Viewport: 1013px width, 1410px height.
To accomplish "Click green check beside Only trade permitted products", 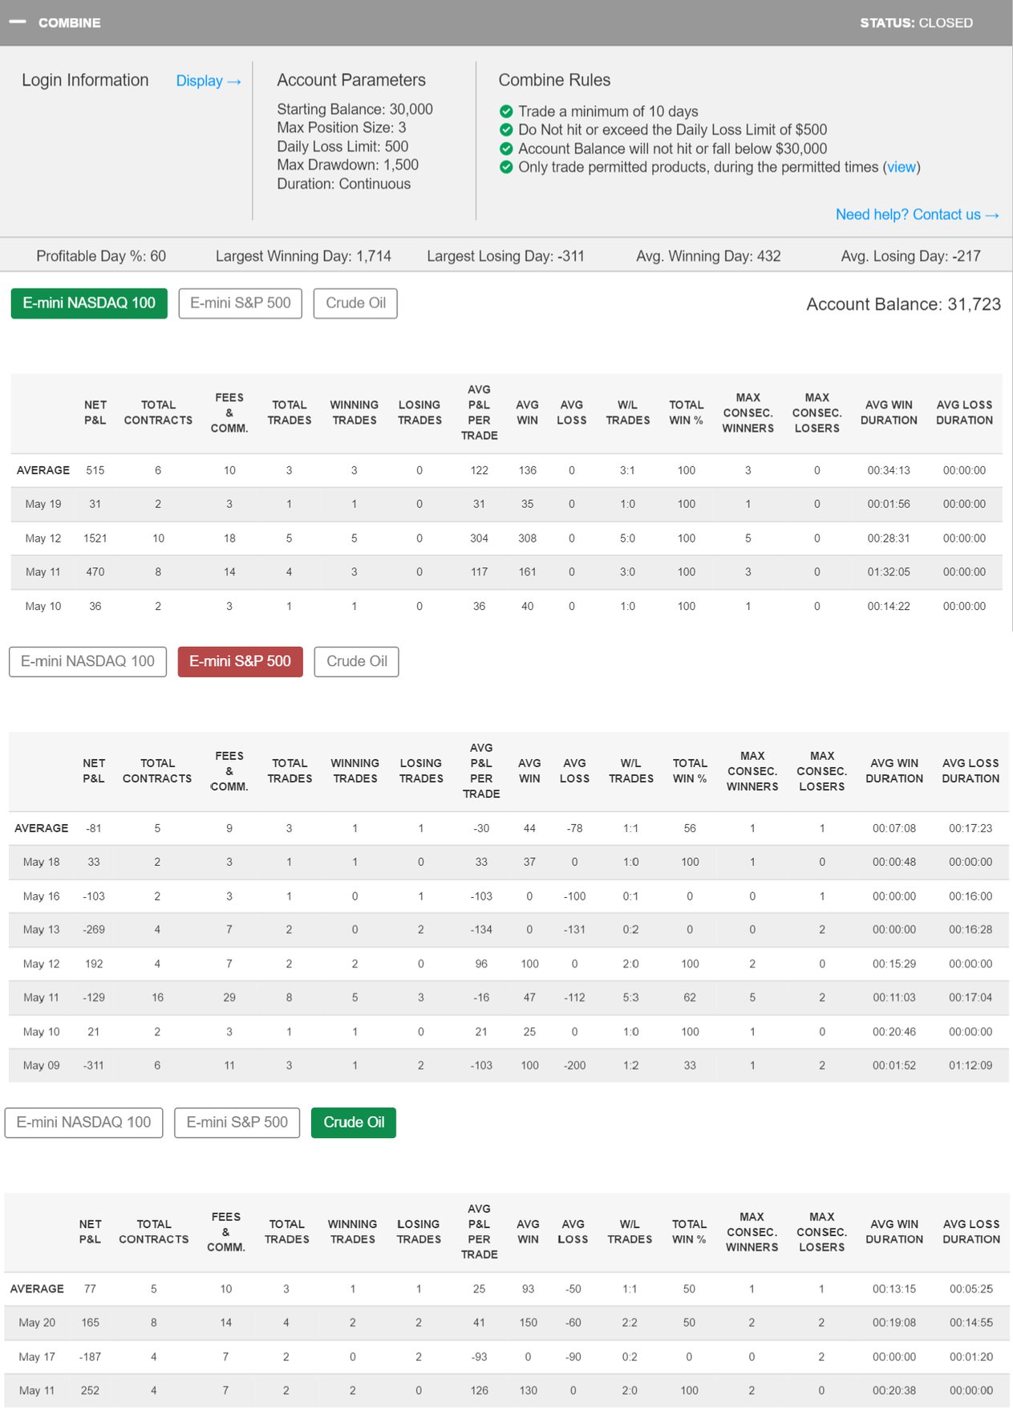I will pyautogui.click(x=506, y=167).
